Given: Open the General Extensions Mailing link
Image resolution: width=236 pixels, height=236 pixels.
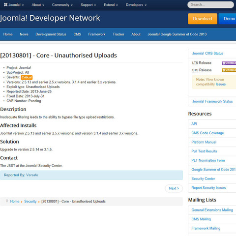Looking at the screenshot, I should (212, 210).
